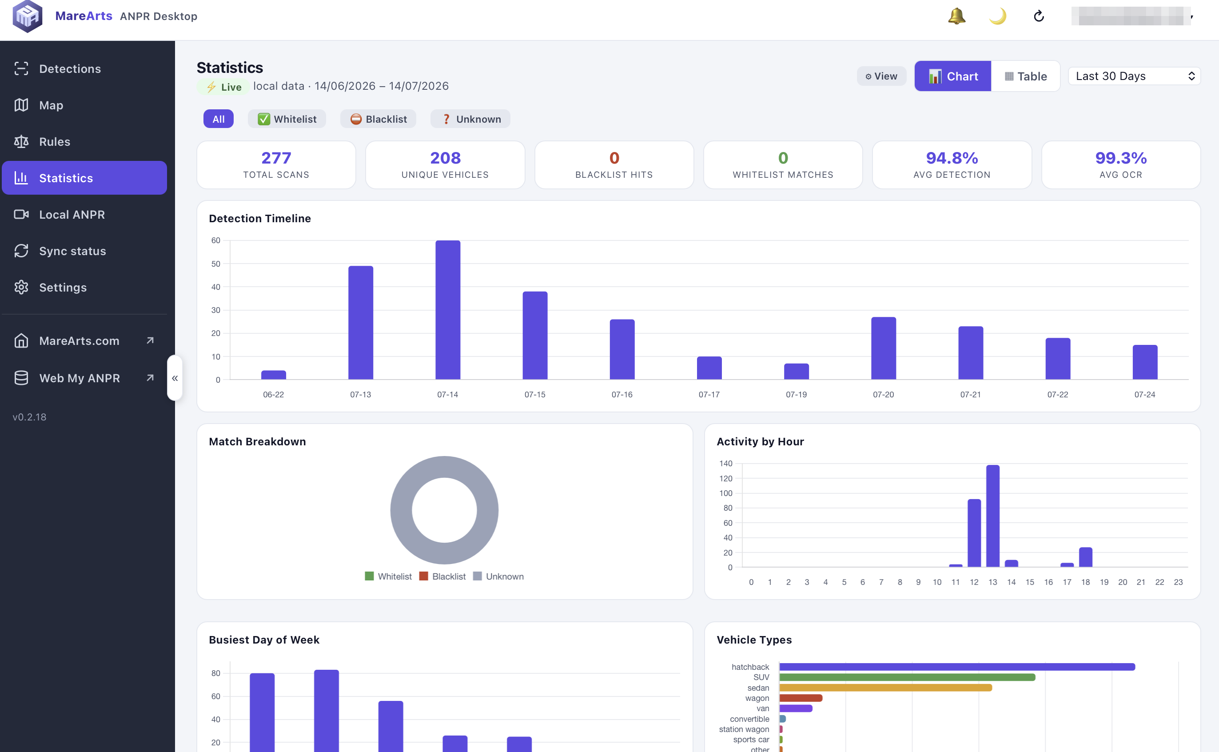Click external-link arrow beside MareArts.com
Screen dimensions: 1219x752
coord(150,341)
